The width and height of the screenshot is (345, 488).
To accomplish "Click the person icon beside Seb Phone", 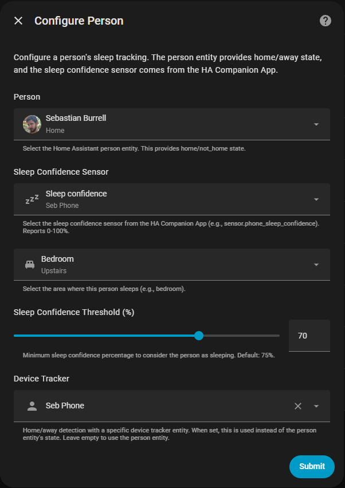I will click(32, 406).
